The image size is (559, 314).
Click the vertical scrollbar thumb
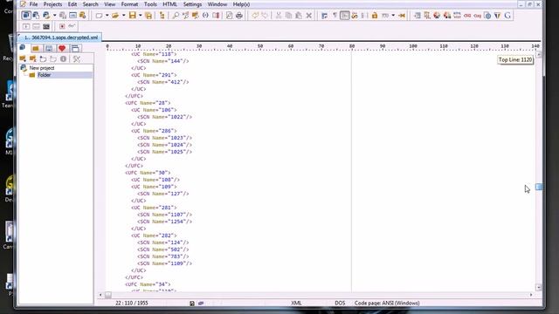point(539,187)
